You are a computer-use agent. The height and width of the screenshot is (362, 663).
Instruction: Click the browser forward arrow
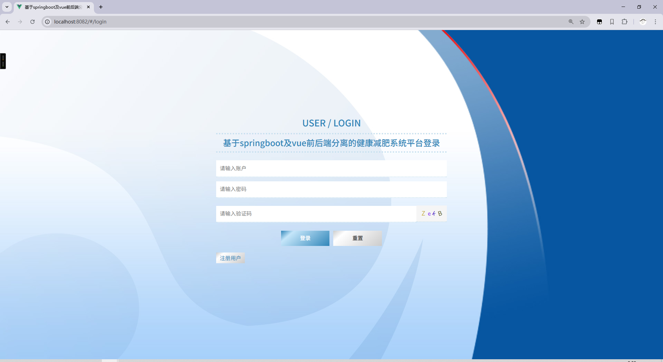point(20,22)
